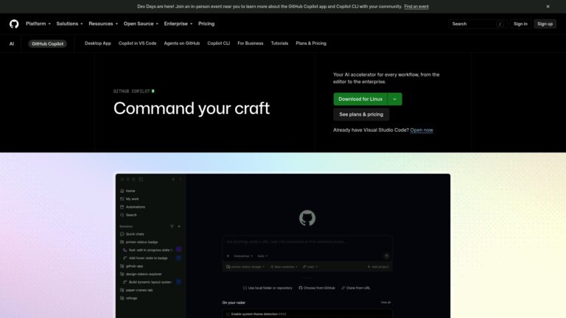The height and width of the screenshot is (318, 566).
Task: Click Automations icon in app preview
Action: [122, 207]
